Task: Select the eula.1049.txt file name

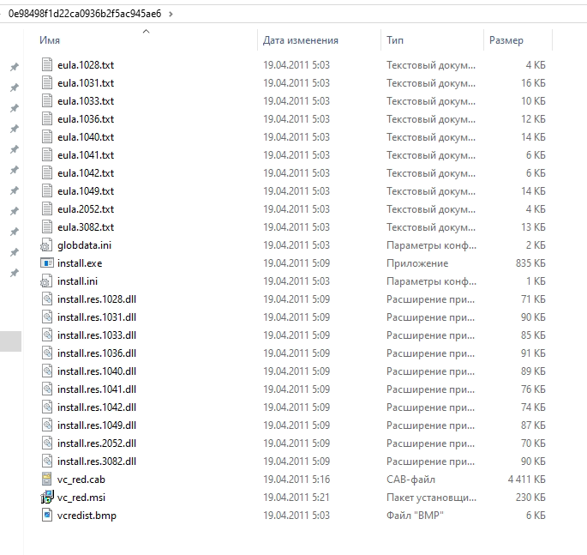Action: tap(85, 191)
